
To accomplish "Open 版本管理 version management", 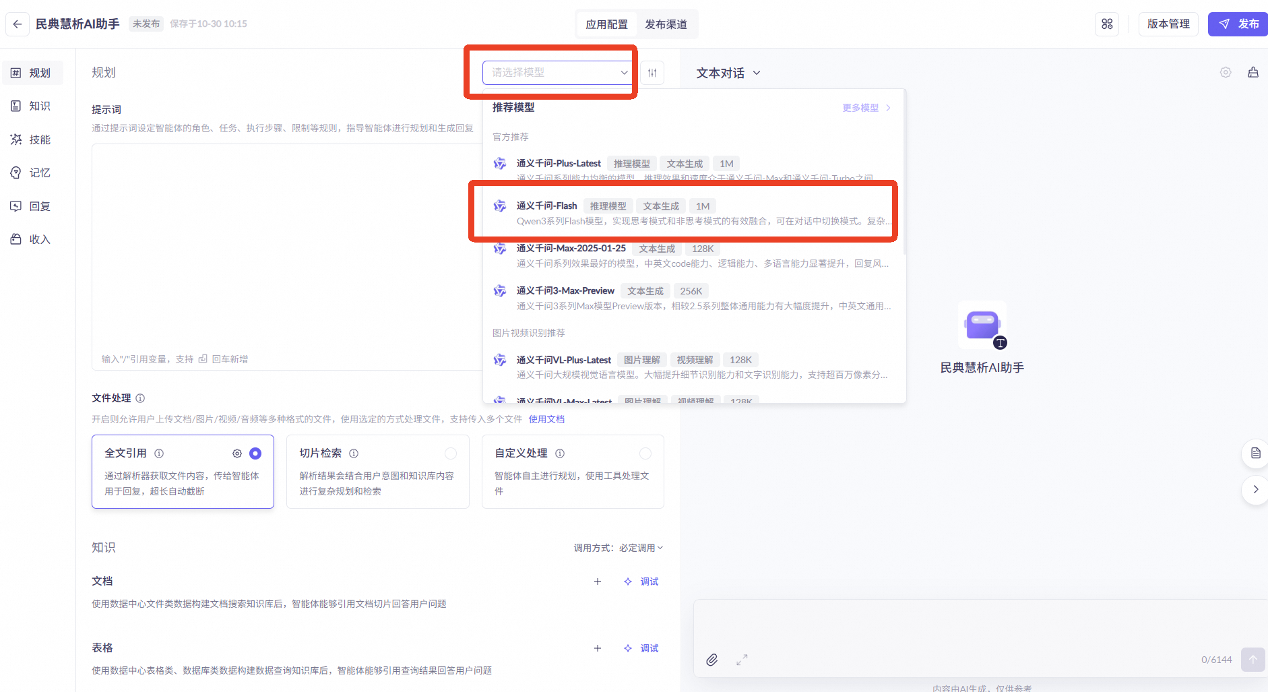I will pyautogui.click(x=1168, y=24).
